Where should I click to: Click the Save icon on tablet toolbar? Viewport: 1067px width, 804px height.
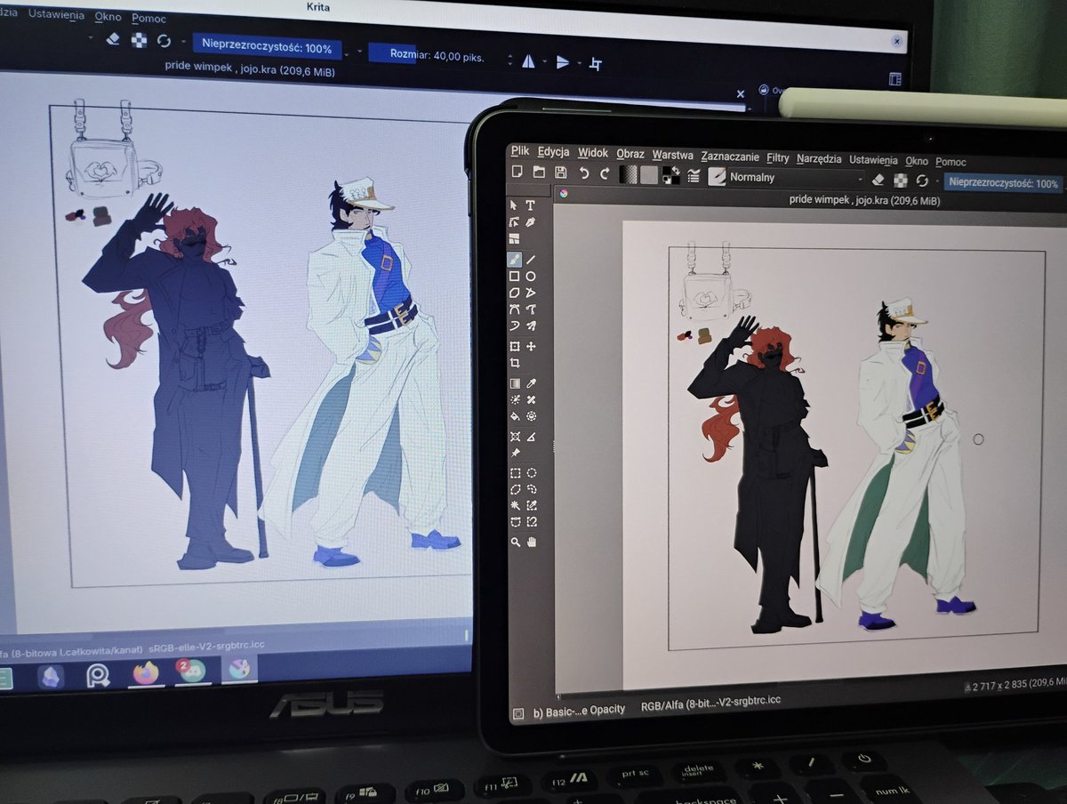560,173
